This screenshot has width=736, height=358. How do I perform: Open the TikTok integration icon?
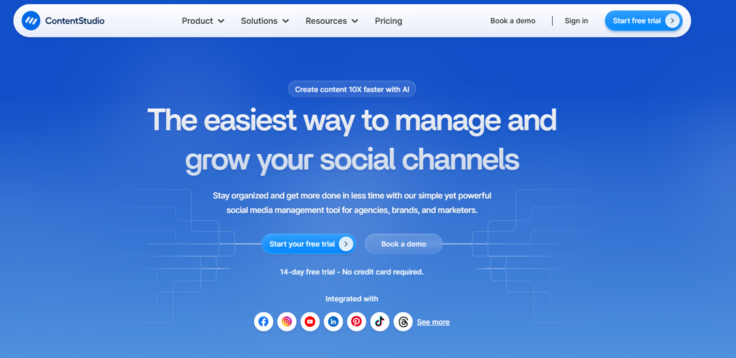380,322
